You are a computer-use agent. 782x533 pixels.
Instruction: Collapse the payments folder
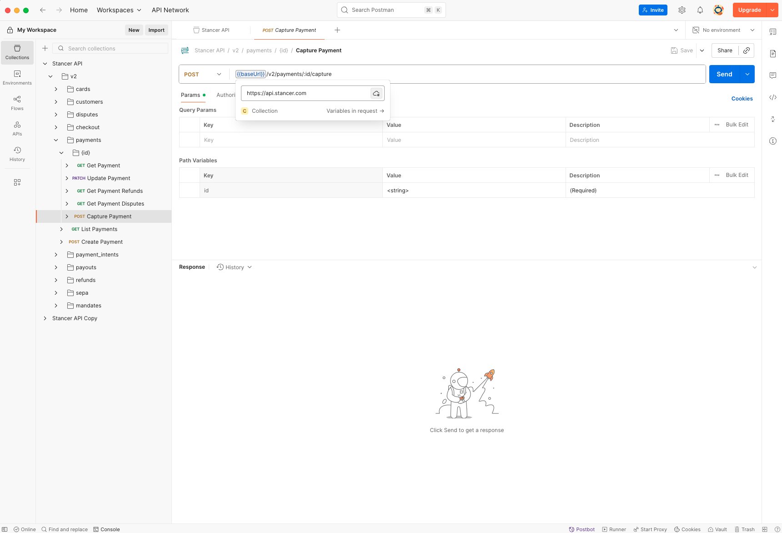56,140
